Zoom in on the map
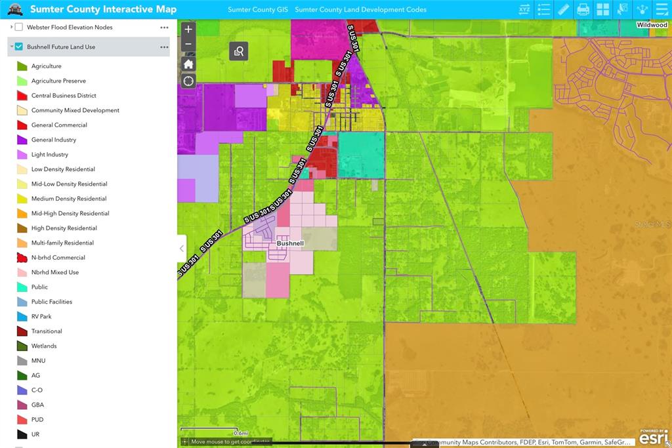The height and width of the screenshot is (448, 672). (x=188, y=30)
